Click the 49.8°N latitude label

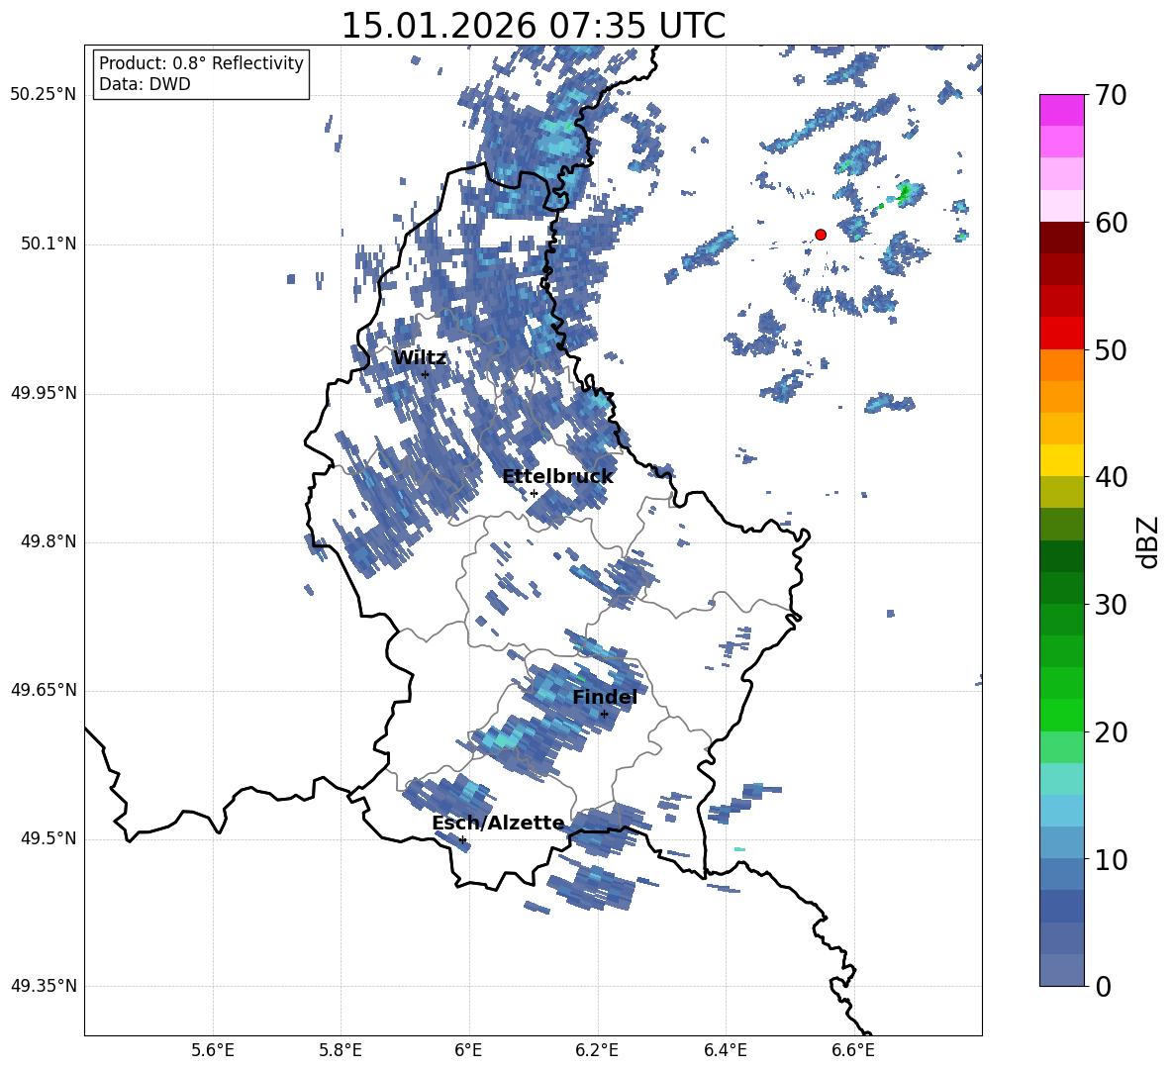[49, 541]
